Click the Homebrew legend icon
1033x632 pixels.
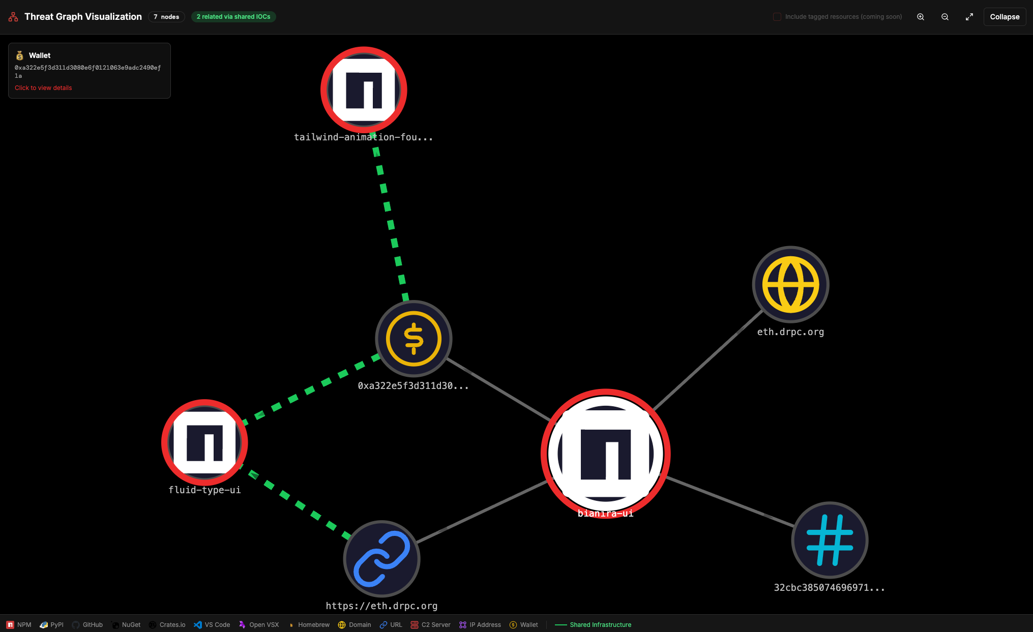click(291, 625)
